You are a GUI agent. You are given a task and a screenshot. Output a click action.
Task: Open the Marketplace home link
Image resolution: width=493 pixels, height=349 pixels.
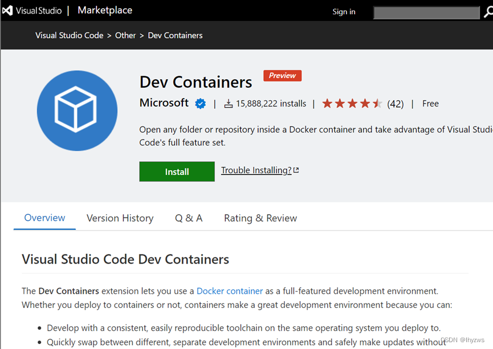click(105, 10)
